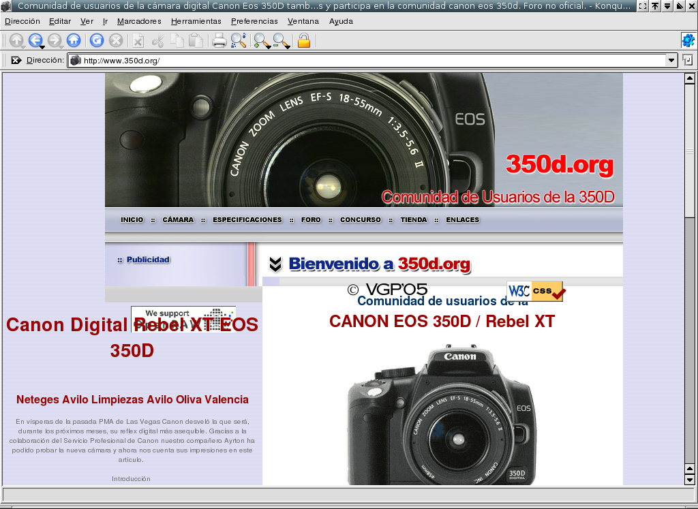Click the W3C CSS validation badge
This screenshot has height=509, width=698.
535,291
